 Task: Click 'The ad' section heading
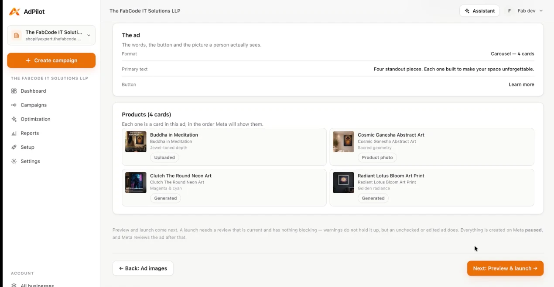click(x=131, y=35)
